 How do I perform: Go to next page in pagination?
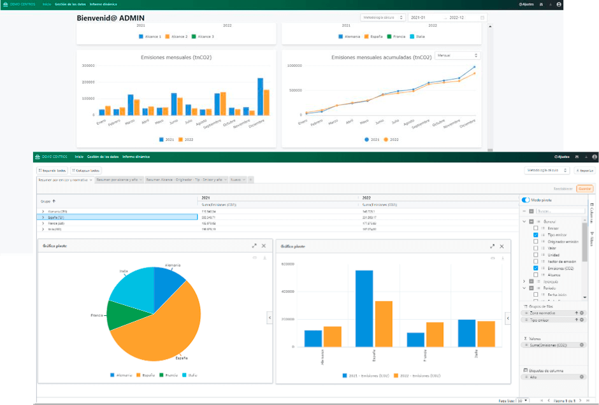[581, 401]
